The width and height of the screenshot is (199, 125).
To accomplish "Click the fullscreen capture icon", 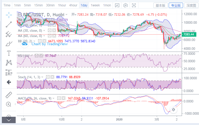I will [134, 5].
